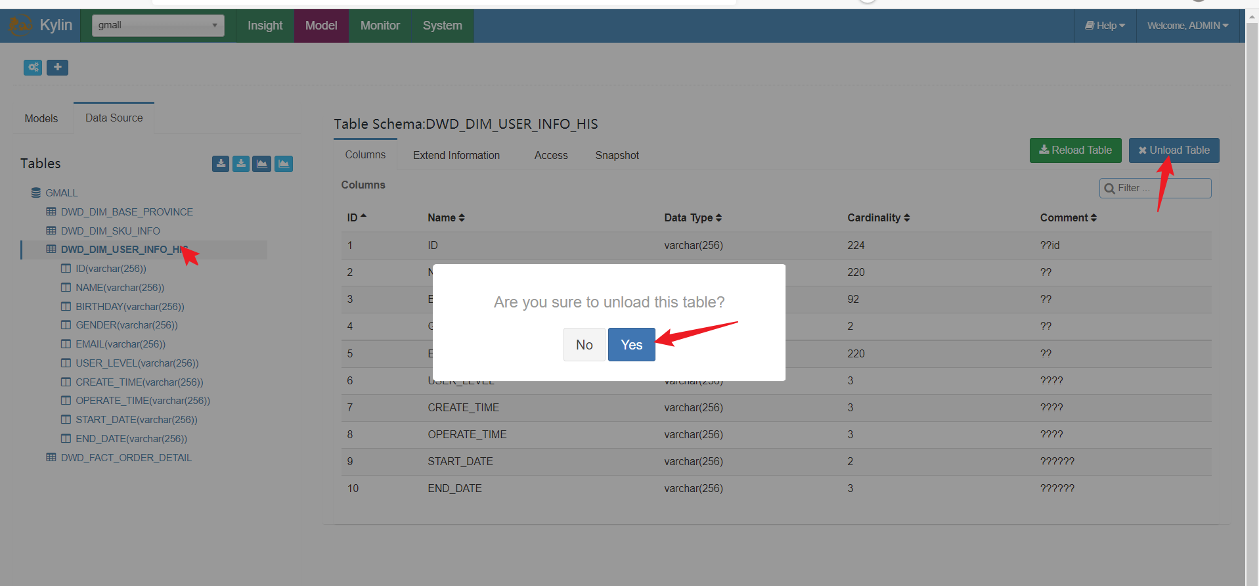Click column icon beside END_DATE(varchar(256))

click(x=66, y=438)
